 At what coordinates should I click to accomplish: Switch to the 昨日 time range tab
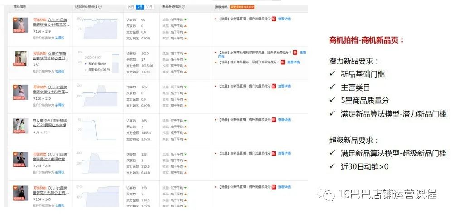point(131,7)
